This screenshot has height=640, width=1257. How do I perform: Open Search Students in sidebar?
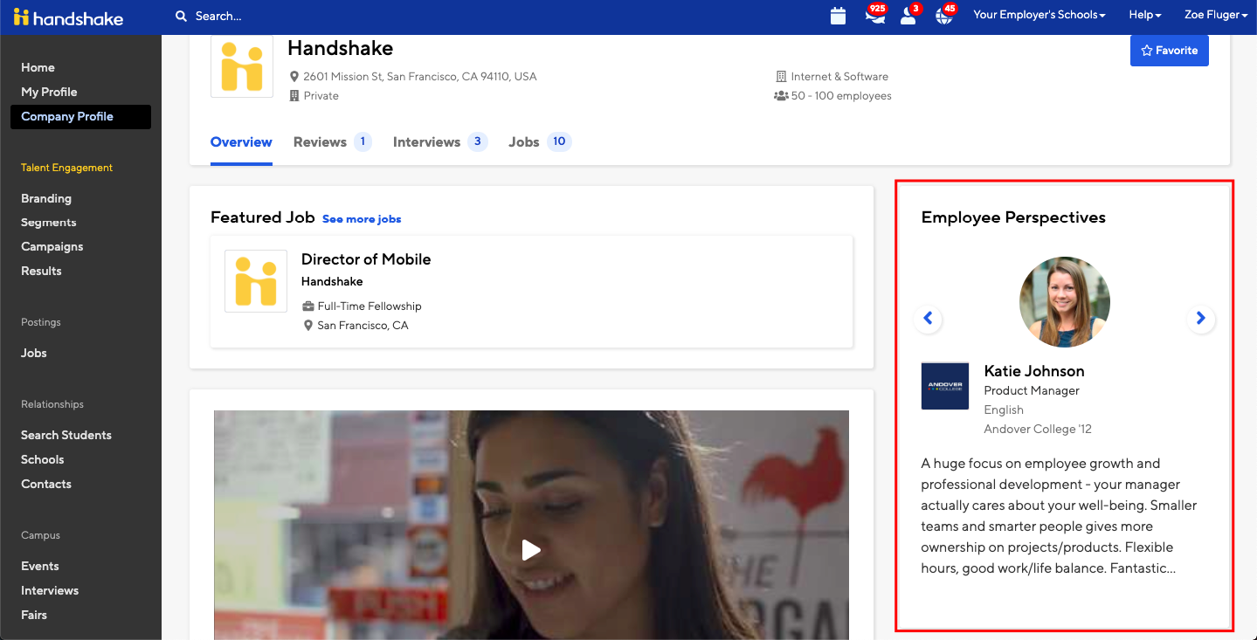(66, 435)
